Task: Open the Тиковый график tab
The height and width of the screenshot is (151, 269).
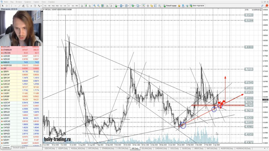Action: point(19,148)
